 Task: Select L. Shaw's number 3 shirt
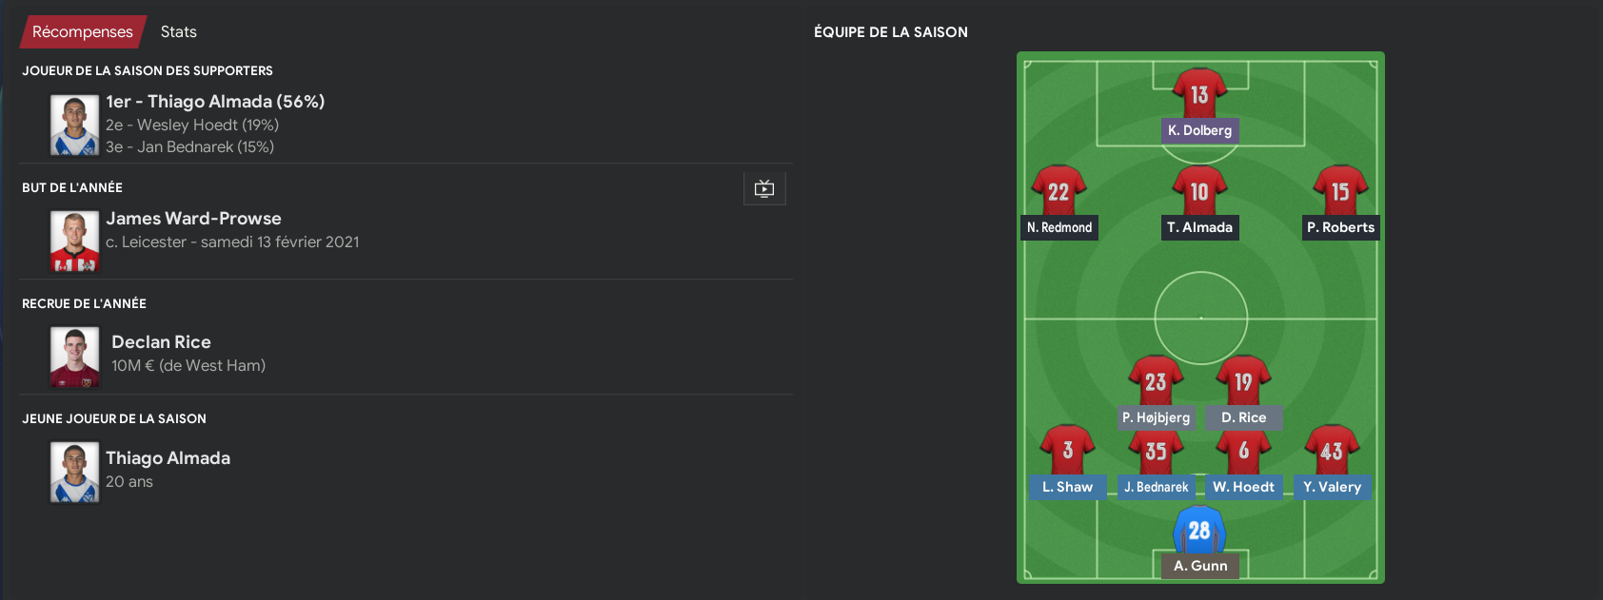[x=1067, y=450]
